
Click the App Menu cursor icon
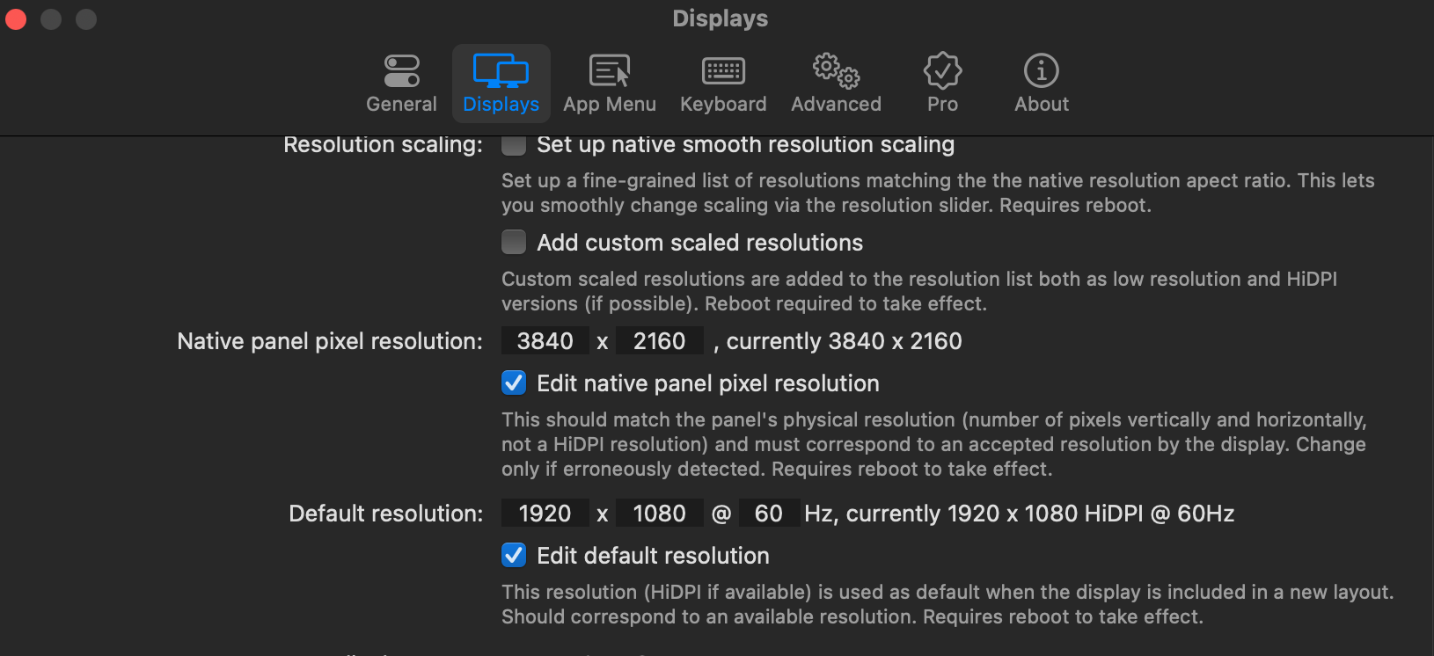pyautogui.click(x=609, y=69)
